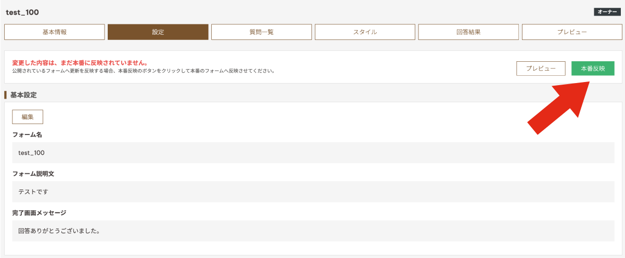This screenshot has height=258, width=625.
Task: Click the notice explanation starting 公開されているフォームへ
Action: (x=144, y=71)
